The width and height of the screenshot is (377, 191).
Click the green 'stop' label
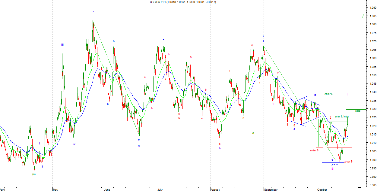tap(358, 111)
